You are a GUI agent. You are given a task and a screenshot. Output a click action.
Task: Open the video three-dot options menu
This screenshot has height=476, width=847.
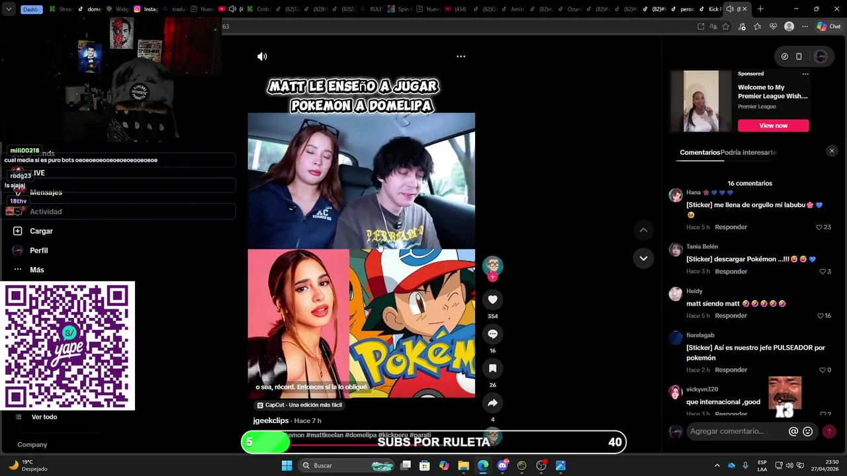tap(461, 57)
